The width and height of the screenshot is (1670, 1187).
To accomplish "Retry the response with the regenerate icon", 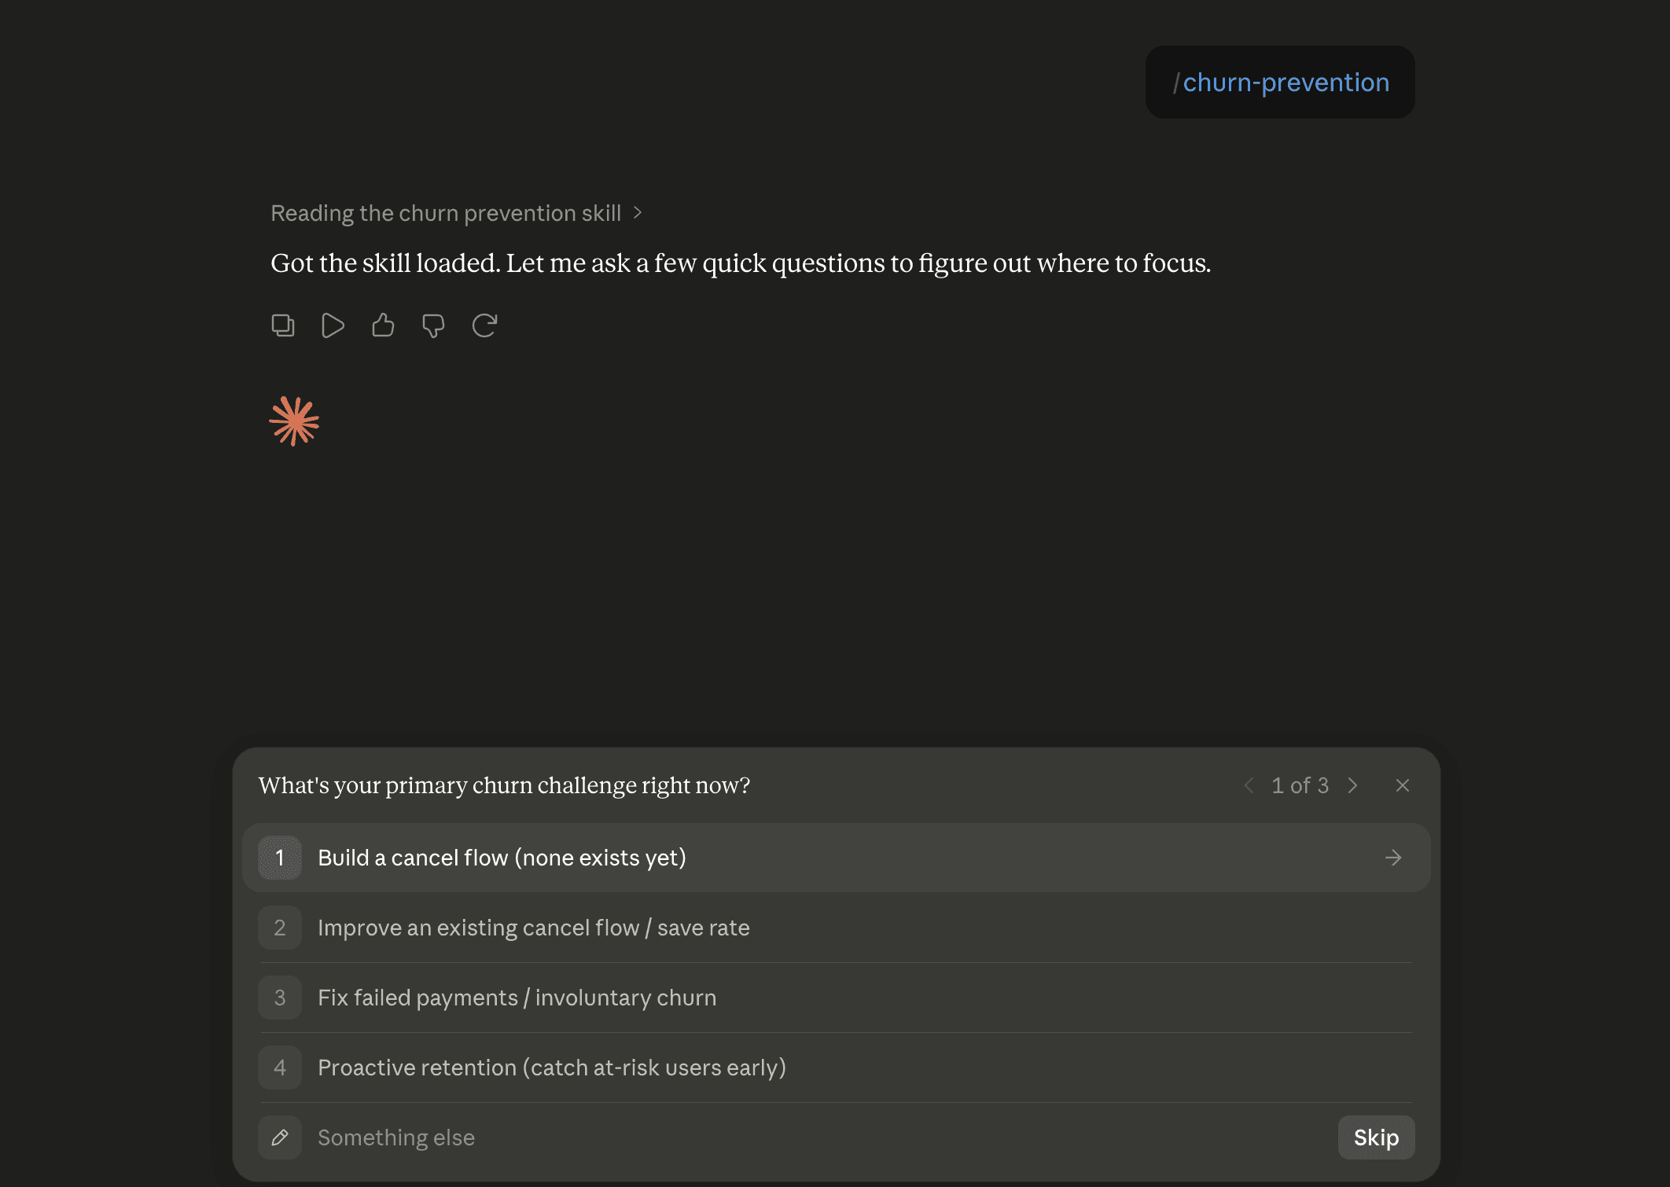I will [x=484, y=325].
